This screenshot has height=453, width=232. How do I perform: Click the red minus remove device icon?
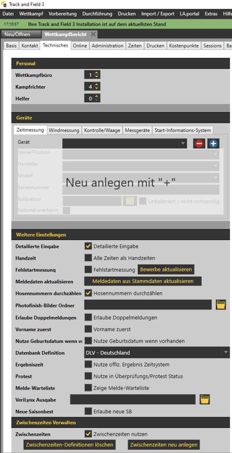[199, 143]
